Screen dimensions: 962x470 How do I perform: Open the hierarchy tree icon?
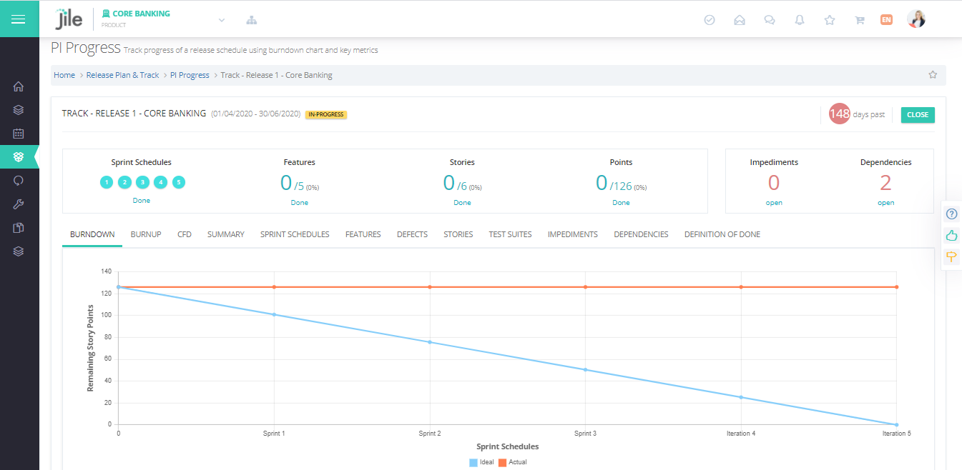252,20
